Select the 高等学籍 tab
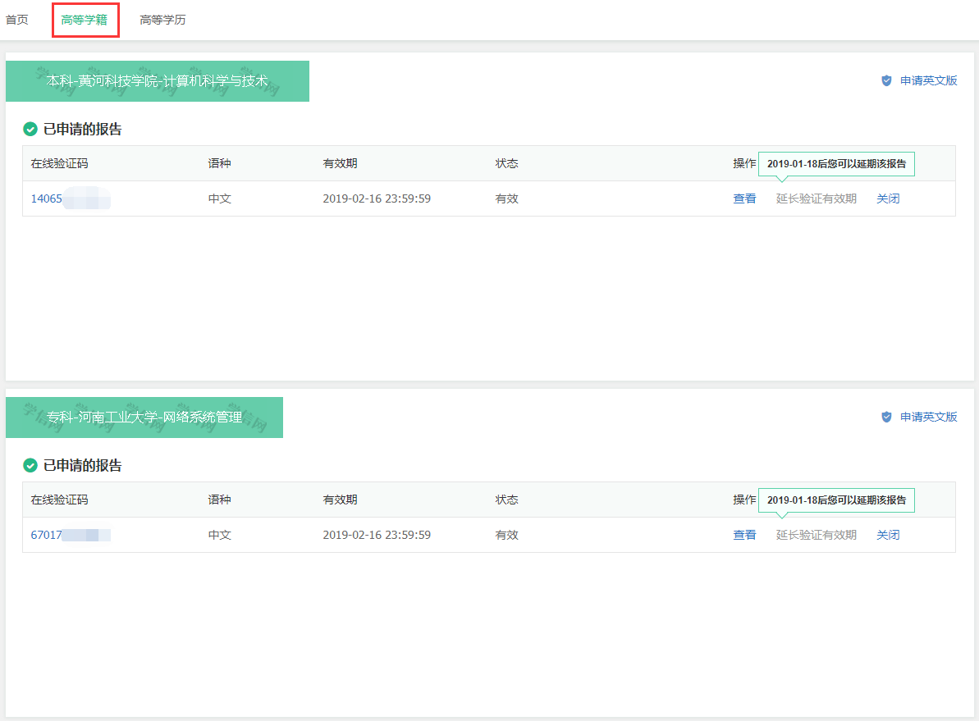The image size is (979, 721). pyautogui.click(x=85, y=20)
